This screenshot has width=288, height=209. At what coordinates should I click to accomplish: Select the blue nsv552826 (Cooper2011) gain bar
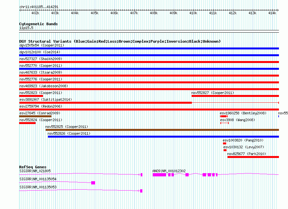163,137
